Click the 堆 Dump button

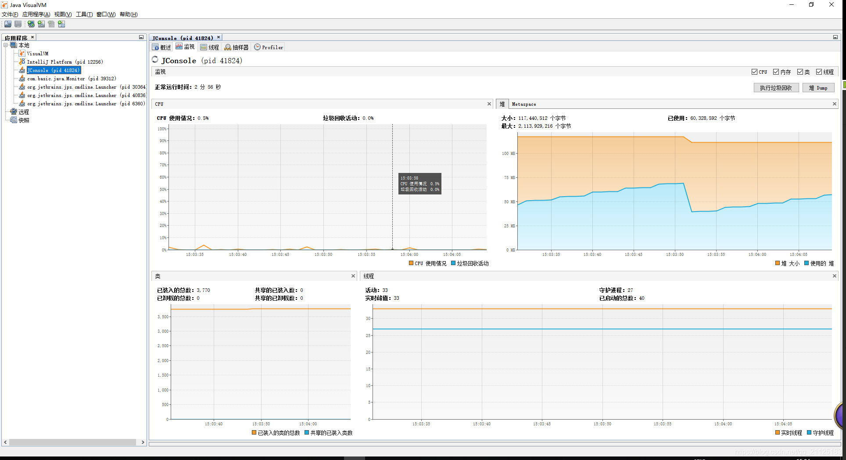(x=818, y=88)
